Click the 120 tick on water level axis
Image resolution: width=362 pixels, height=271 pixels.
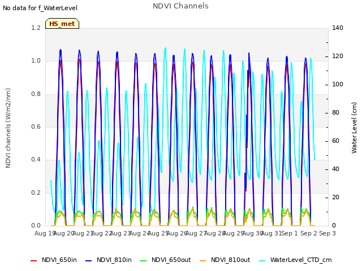tap(338, 56)
